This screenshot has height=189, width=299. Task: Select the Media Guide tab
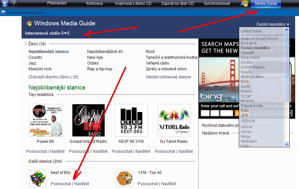coord(266,4)
